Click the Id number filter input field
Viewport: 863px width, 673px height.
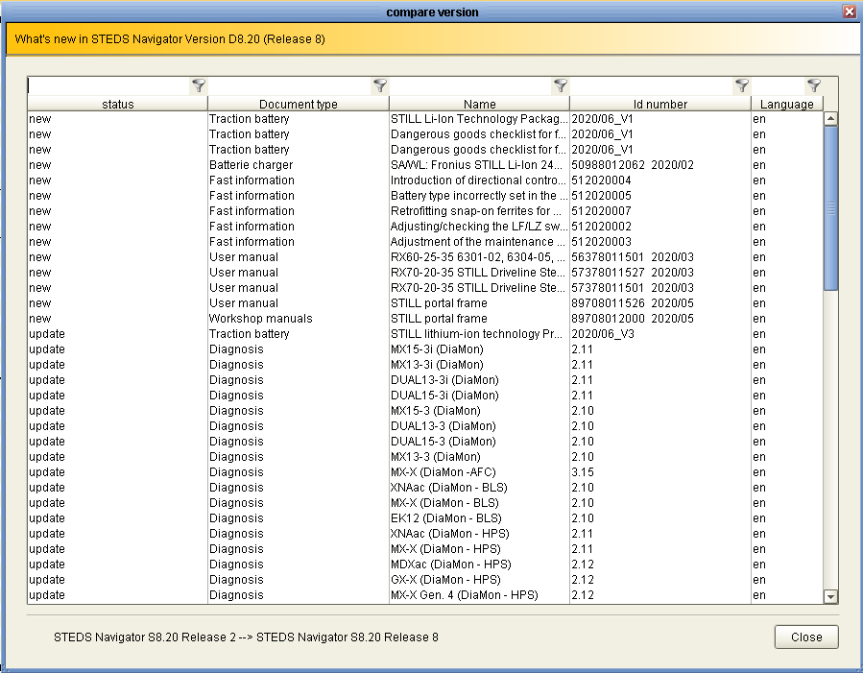(652, 85)
